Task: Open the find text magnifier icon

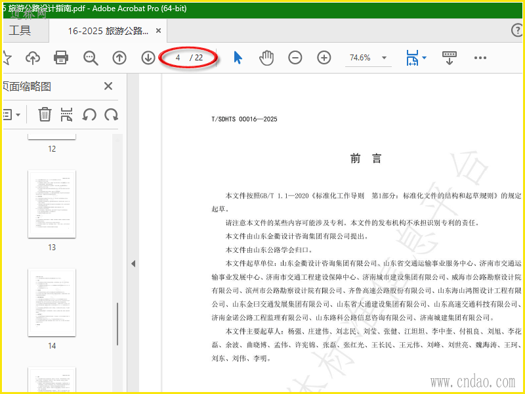Action: [x=91, y=58]
